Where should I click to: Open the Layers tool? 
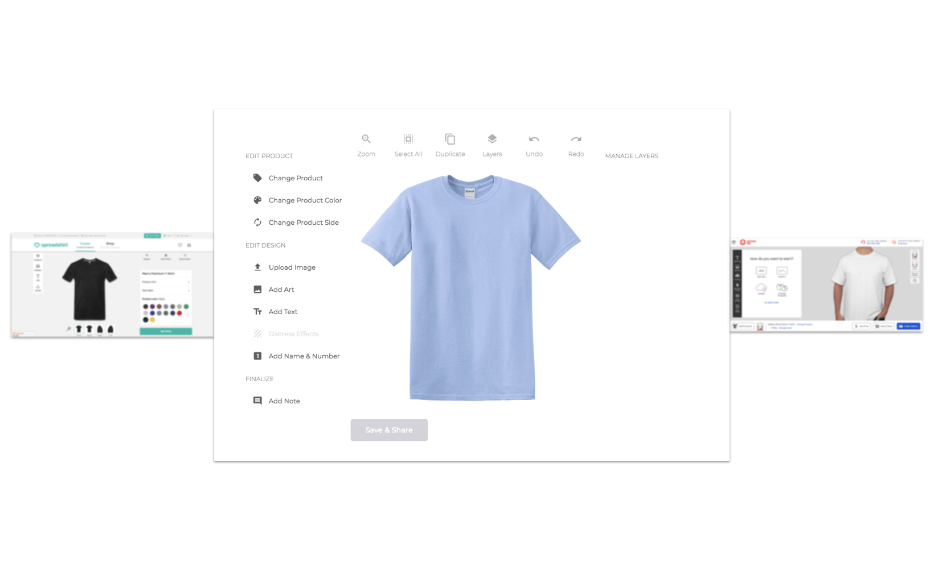tap(492, 146)
